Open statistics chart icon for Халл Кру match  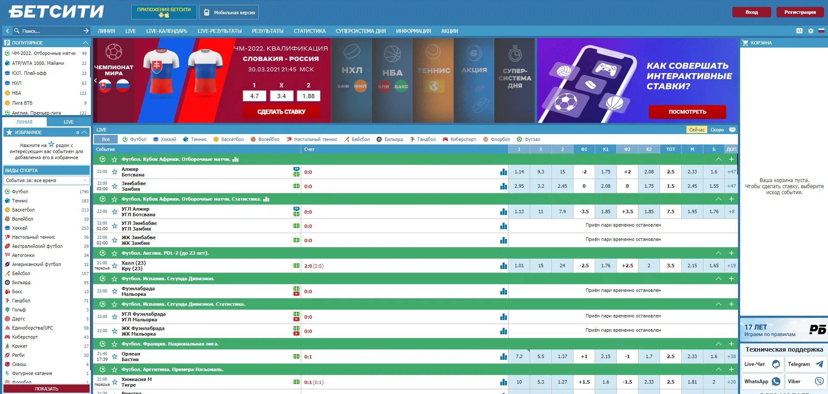[x=503, y=266]
